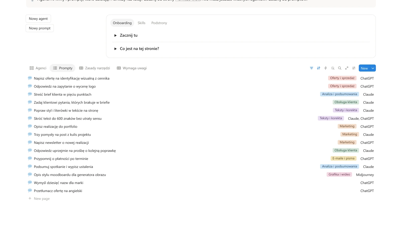Open the 'Zasady narzędzi' table tab
The height and width of the screenshot is (251, 402).
pos(94,68)
